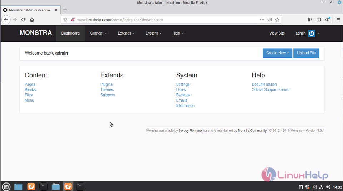Open Linux Mint start menu
The height and width of the screenshot is (191, 343).
coord(6,186)
